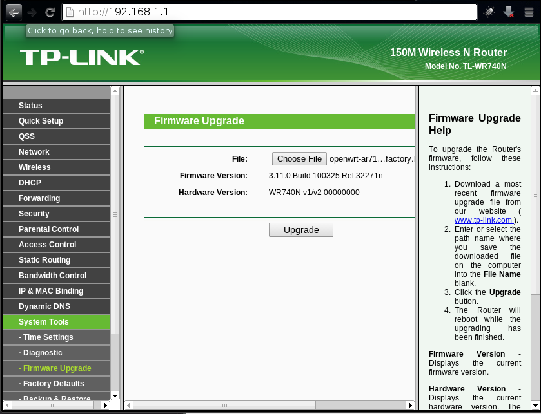Open Factory Defaults submenu
The height and width of the screenshot is (414, 541).
coord(56,384)
